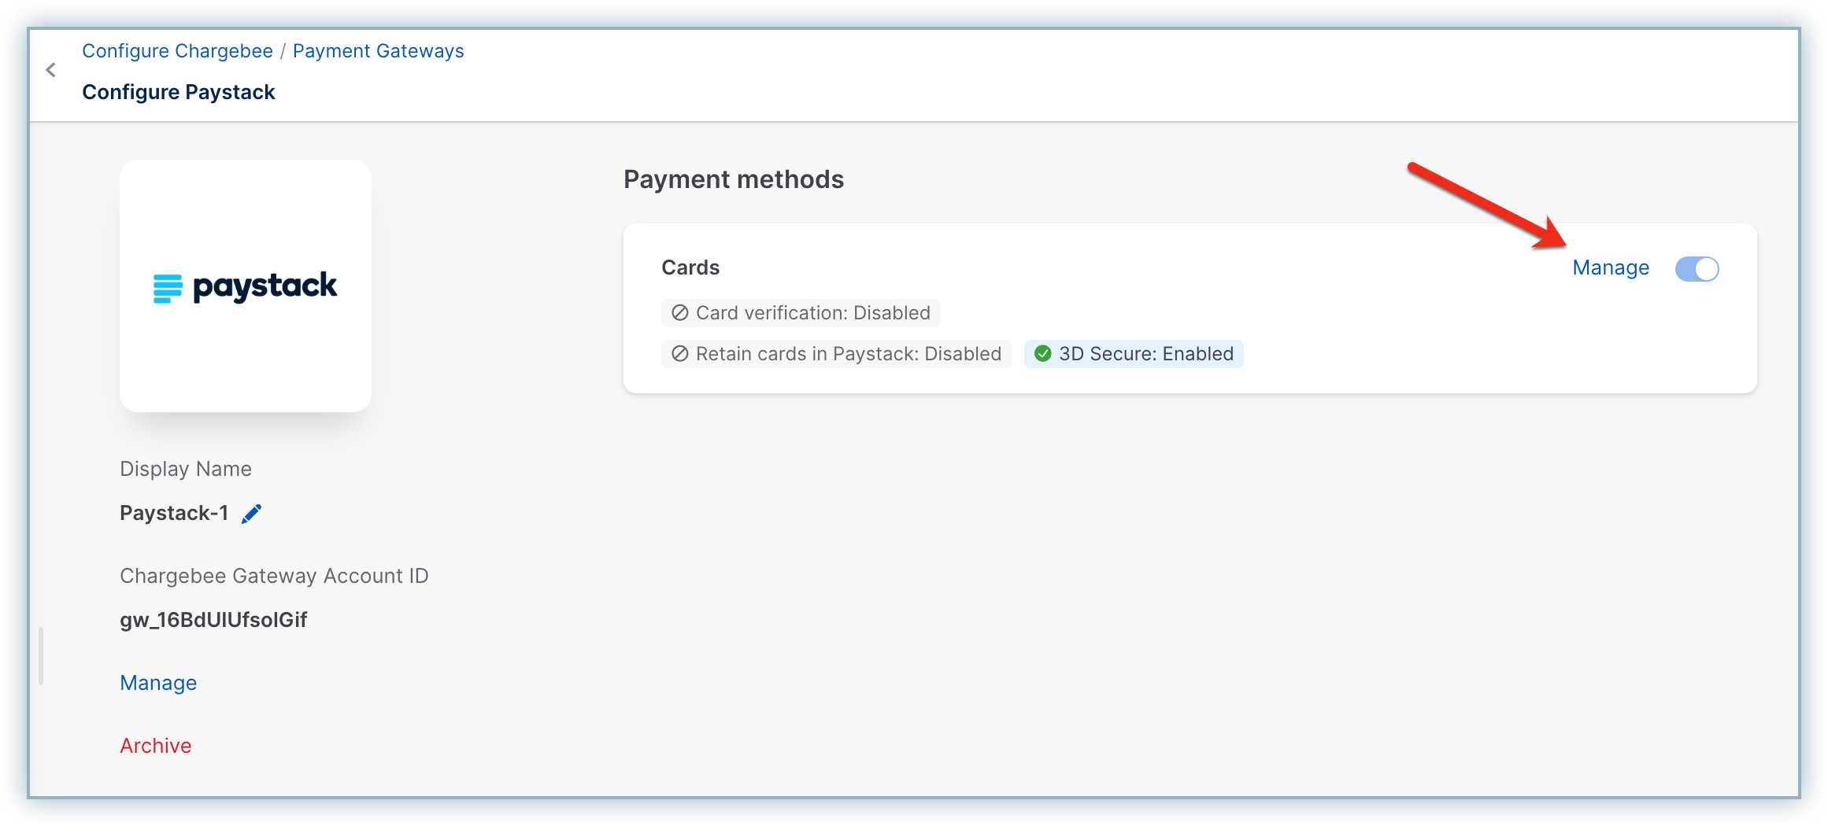Select the gateway ID gw_16BdUIUfsolGif text
Viewport: 1828px width, 826px height.
point(213,620)
